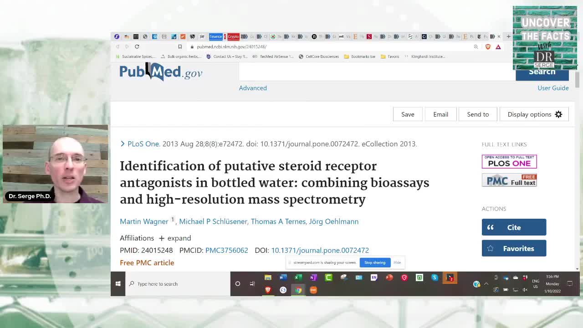Click the Save button
The height and width of the screenshot is (328, 583).
click(x=408, y=114)
